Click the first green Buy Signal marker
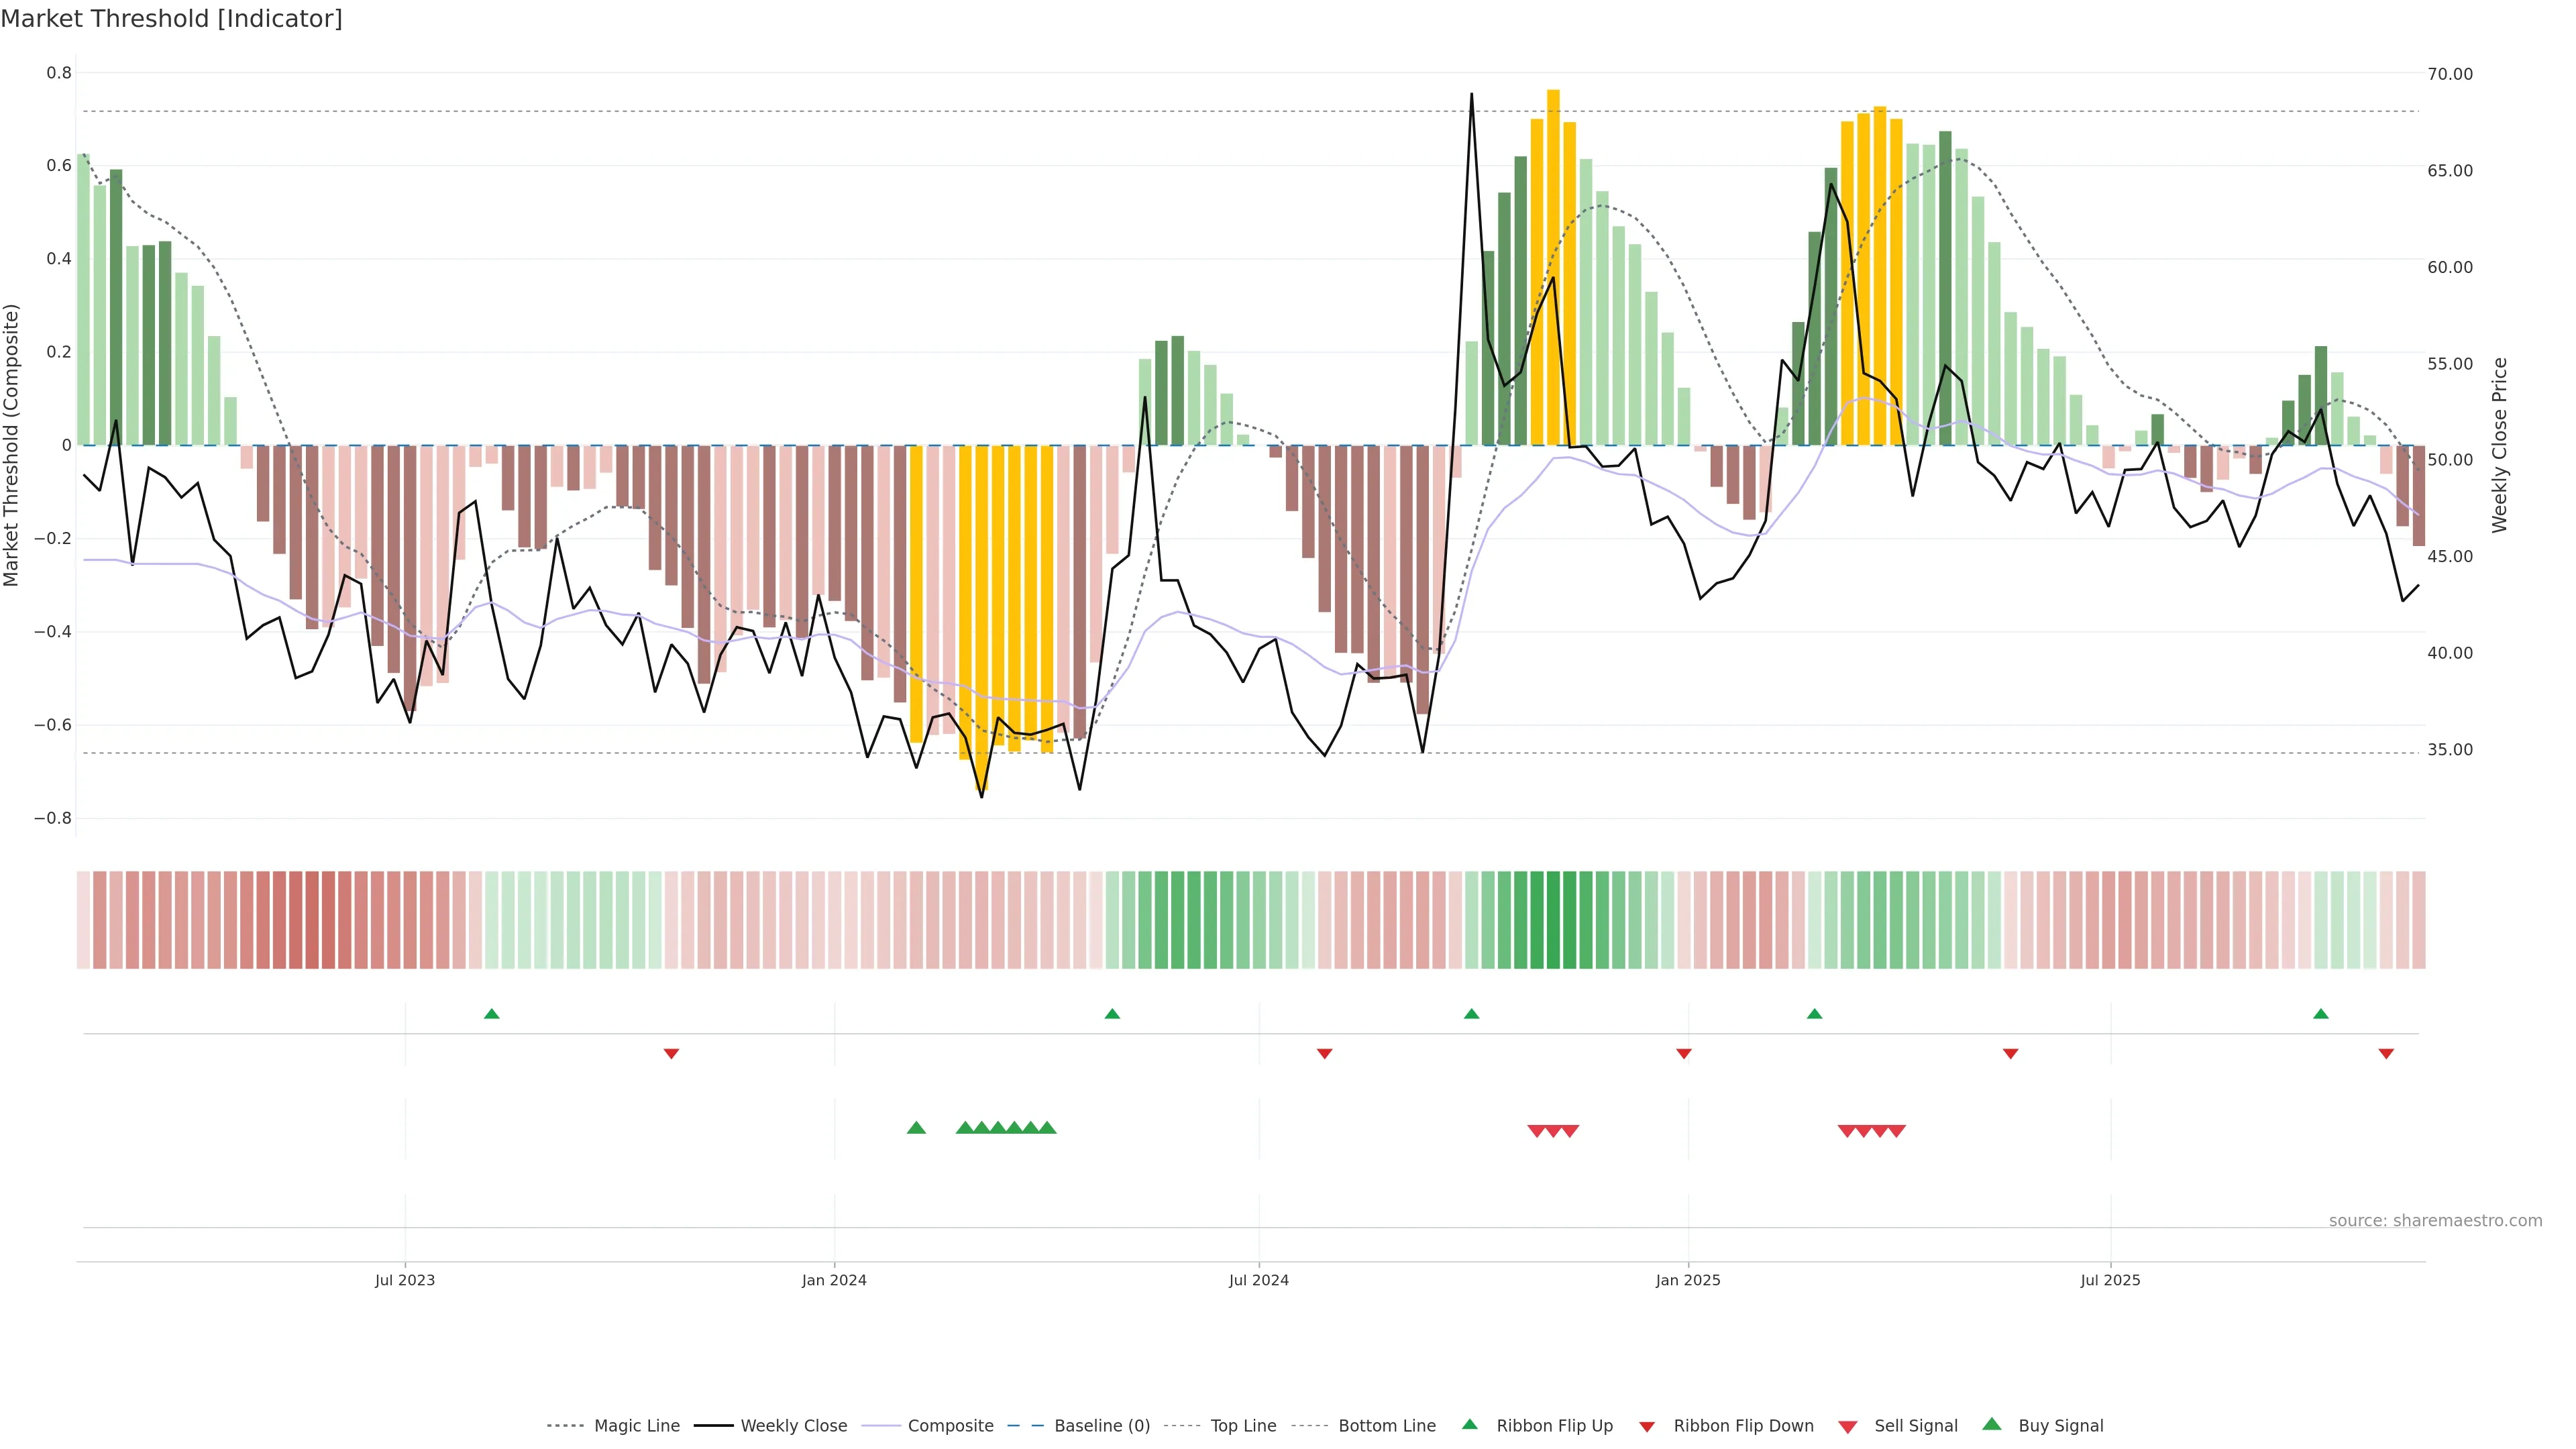Screen dimensions: 2576x1449 pos(916,1128)
